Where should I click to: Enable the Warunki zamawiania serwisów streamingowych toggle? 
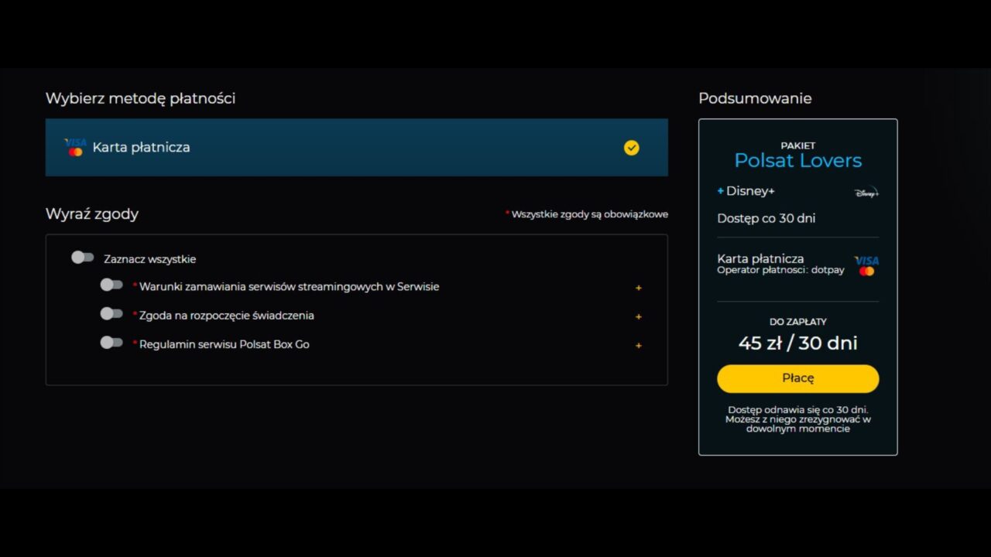[111, 285]
